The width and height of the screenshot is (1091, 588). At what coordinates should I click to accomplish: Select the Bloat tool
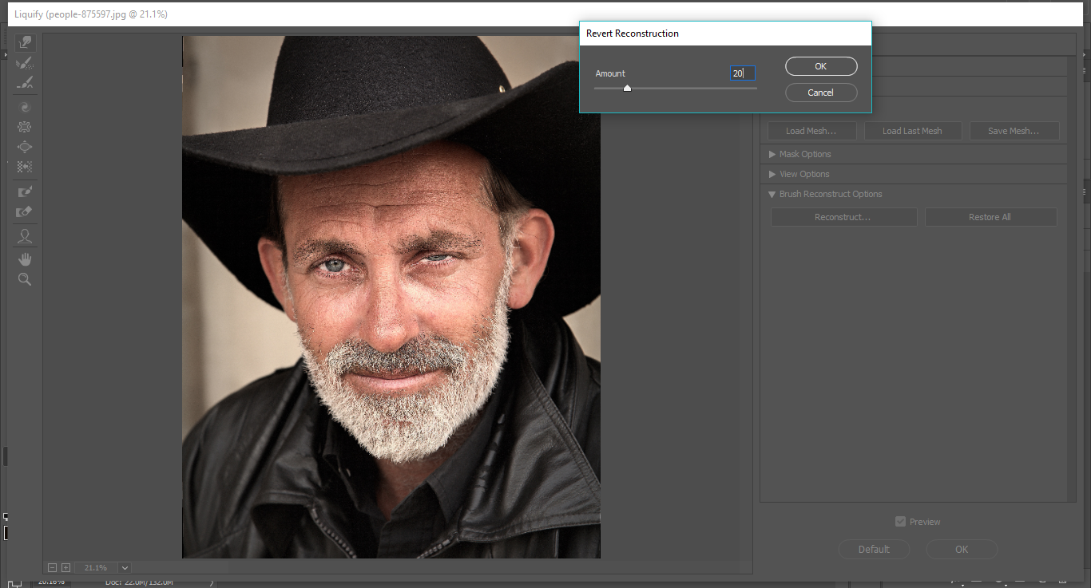25,147
